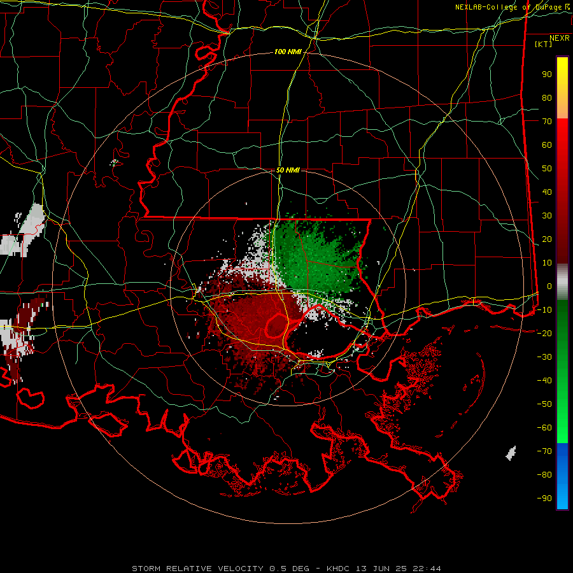Click the -50 knot value on color scale
The height and width of the screenshot is (573, 573).
544,404
